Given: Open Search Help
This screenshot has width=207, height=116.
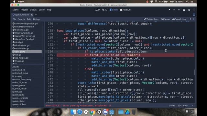Looking at the screenshot, I should coord(179,19).
